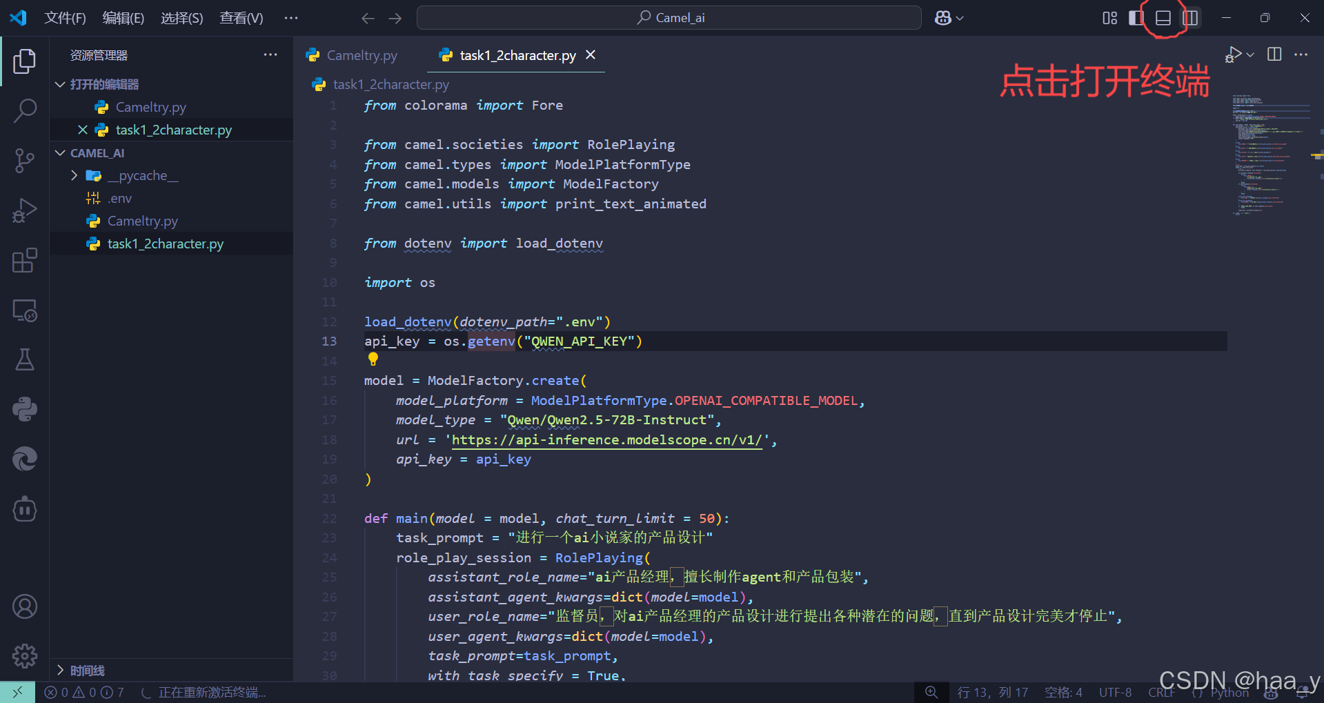Select the Source Control icon

tap(25, 160)
